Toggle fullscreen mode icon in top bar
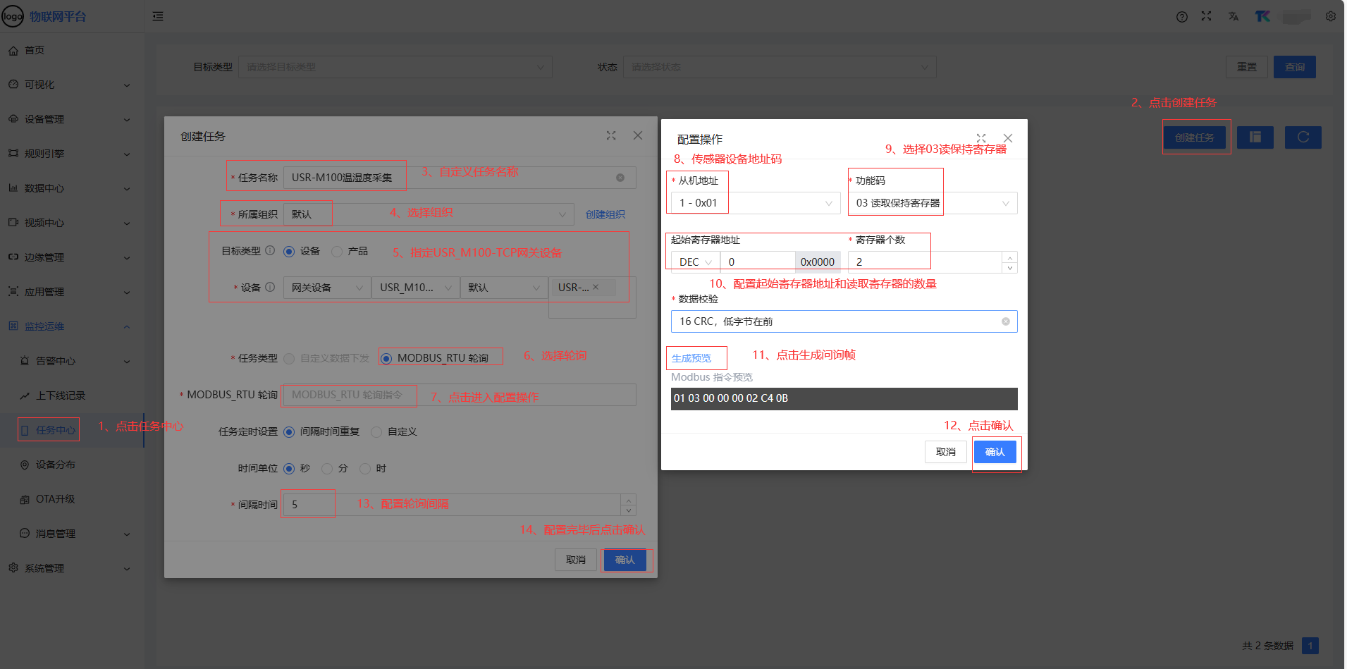 (x=1206, y=16)
